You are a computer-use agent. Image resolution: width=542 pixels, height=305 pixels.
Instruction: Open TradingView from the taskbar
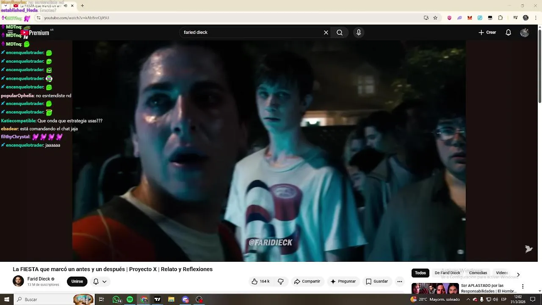[158, 299]
